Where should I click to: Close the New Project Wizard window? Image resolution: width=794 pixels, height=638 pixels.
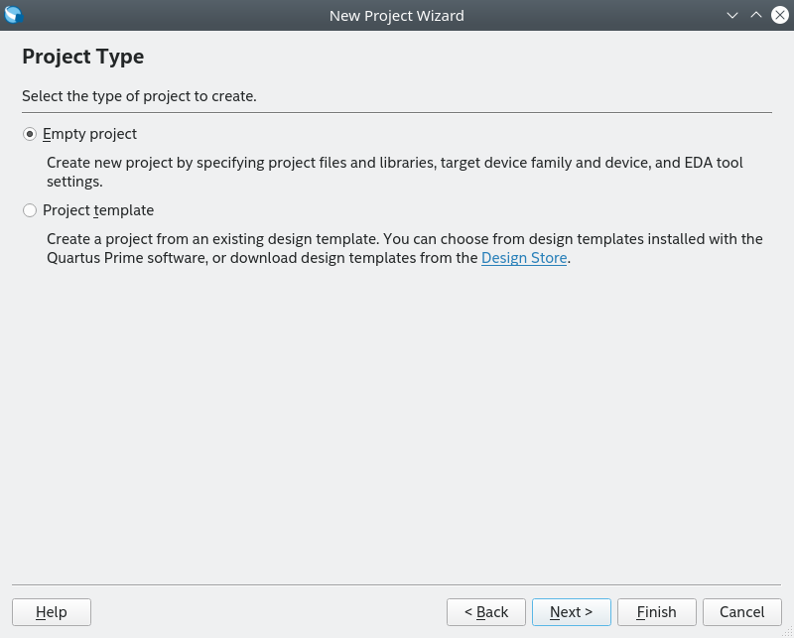780,15
